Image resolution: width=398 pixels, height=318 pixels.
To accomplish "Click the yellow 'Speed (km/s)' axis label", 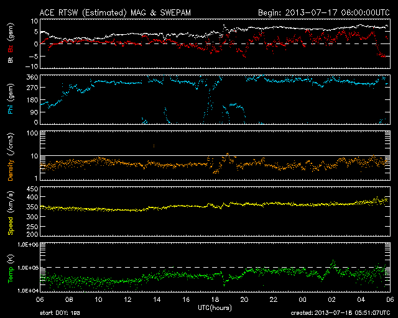I will 11,213.
